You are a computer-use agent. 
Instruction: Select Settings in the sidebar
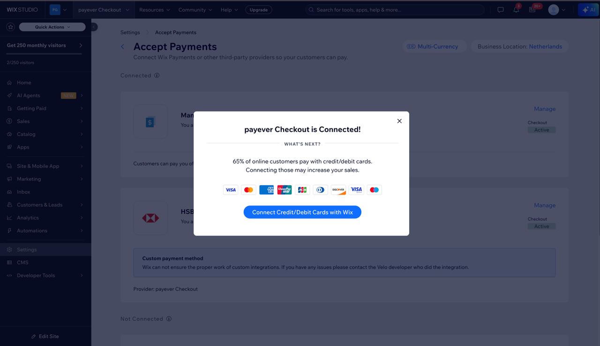(x=45, y=250)
